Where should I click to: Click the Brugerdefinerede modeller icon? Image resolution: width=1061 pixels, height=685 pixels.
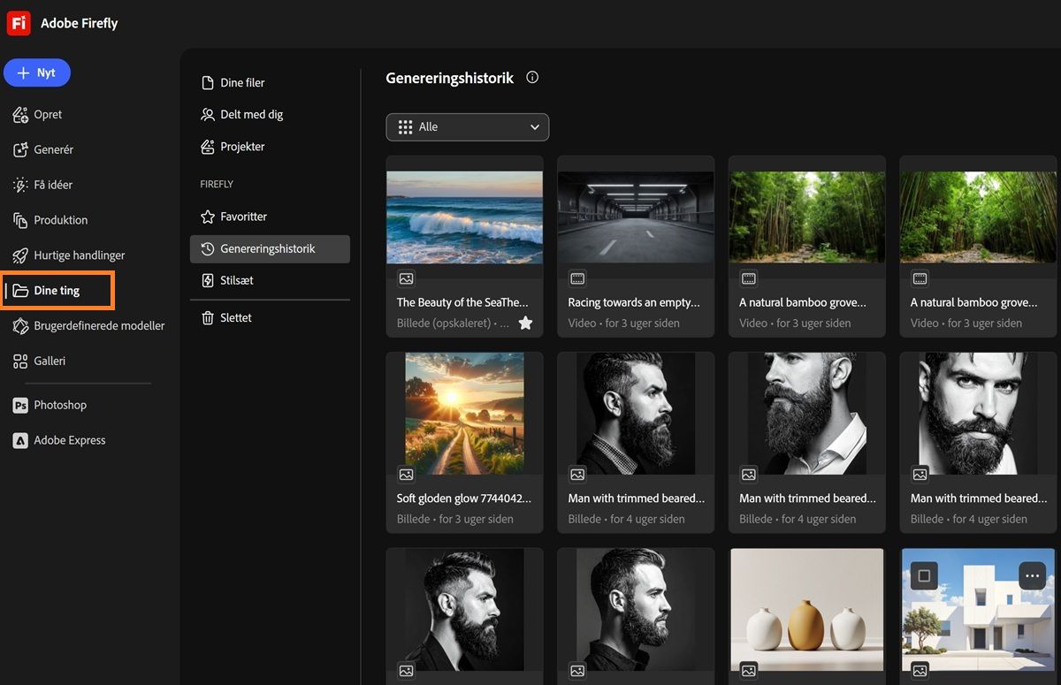(20, 325)
